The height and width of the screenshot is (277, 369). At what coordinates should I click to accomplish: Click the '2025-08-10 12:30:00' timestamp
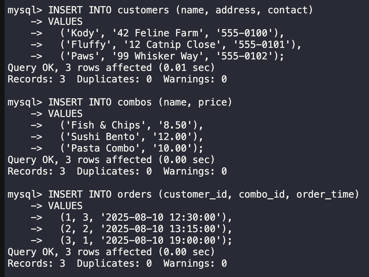[x=160, y=217]
